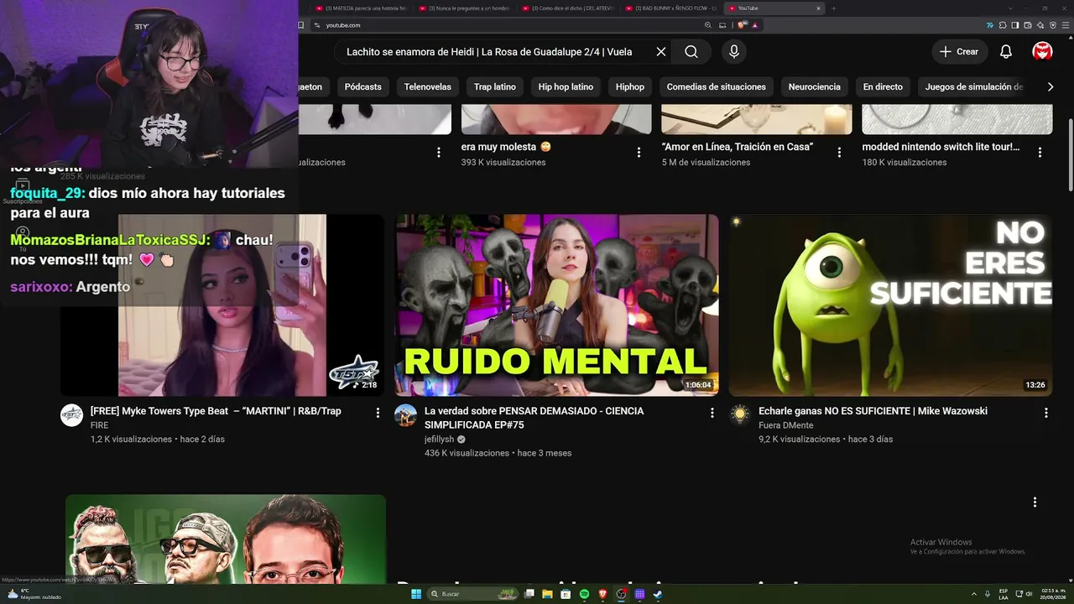
Task: Open new browser tab with plus
Action: click(833, 8)
